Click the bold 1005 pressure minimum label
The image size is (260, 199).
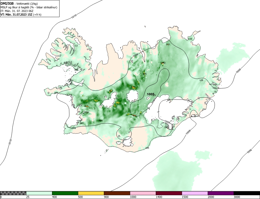tap(151, 94)
